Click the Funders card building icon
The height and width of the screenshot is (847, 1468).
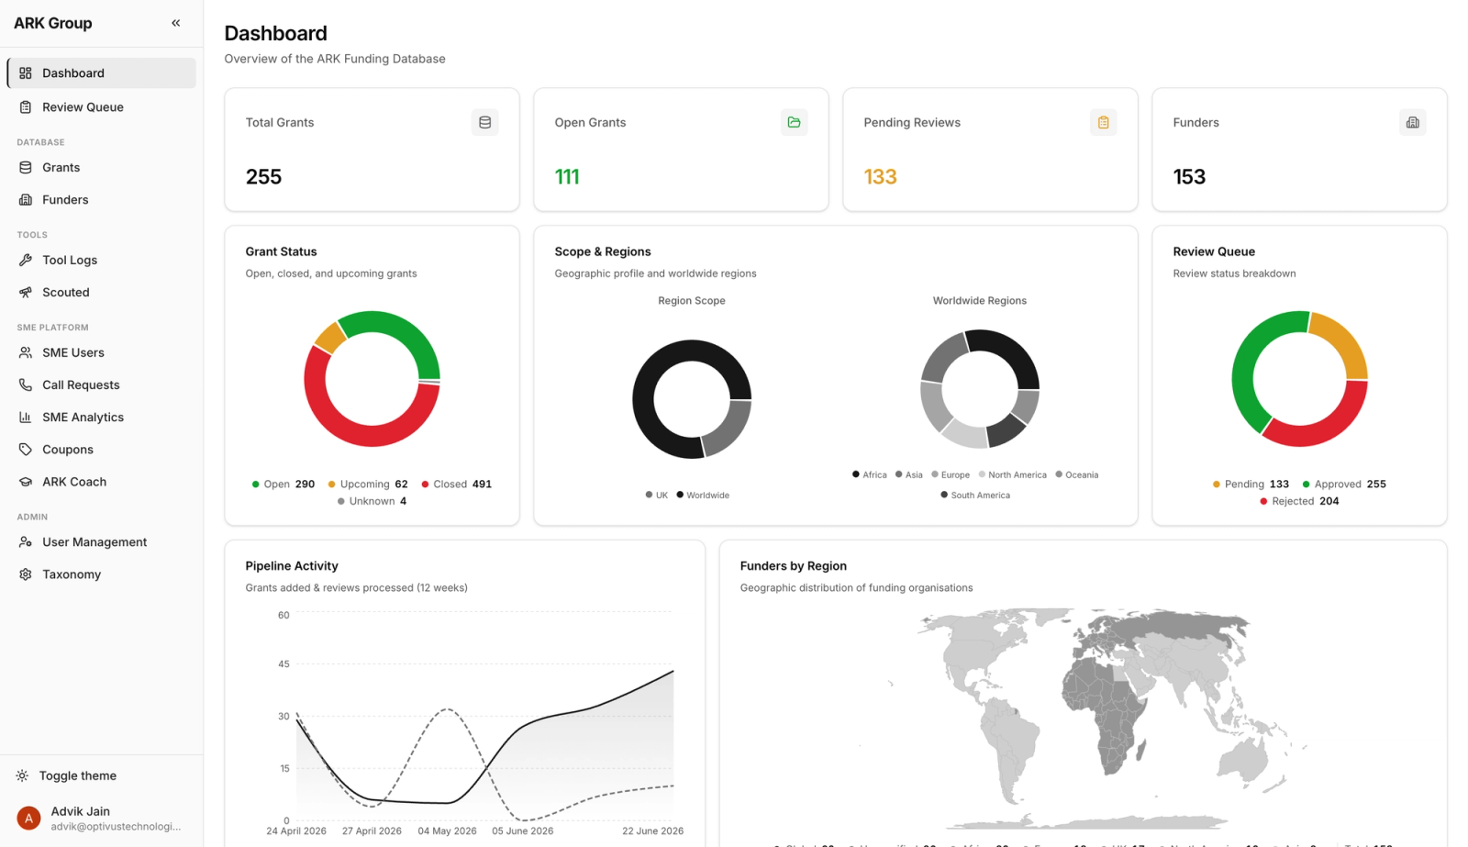pos(1413,122)
